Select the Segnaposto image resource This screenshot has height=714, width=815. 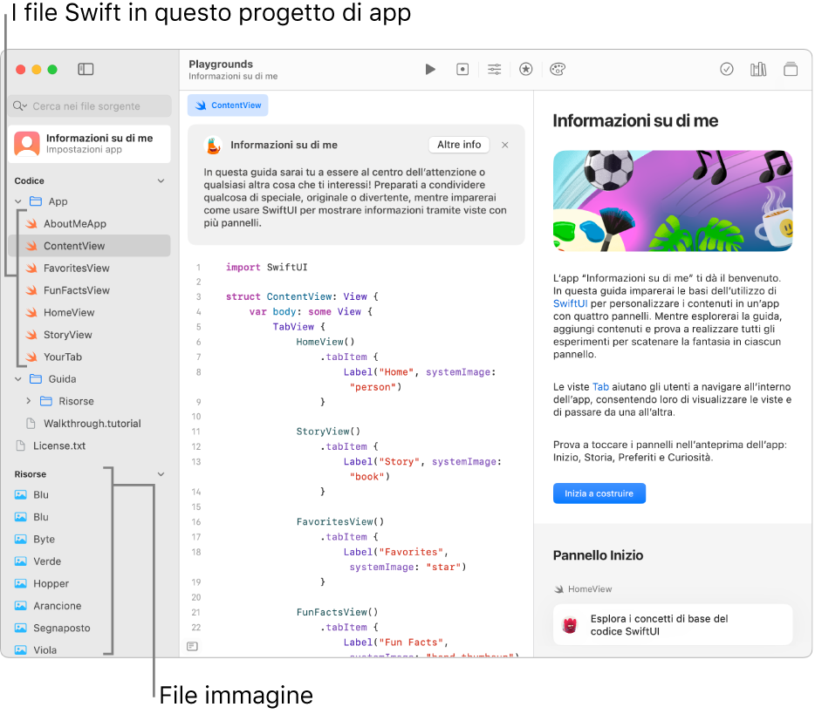[89, 628]
